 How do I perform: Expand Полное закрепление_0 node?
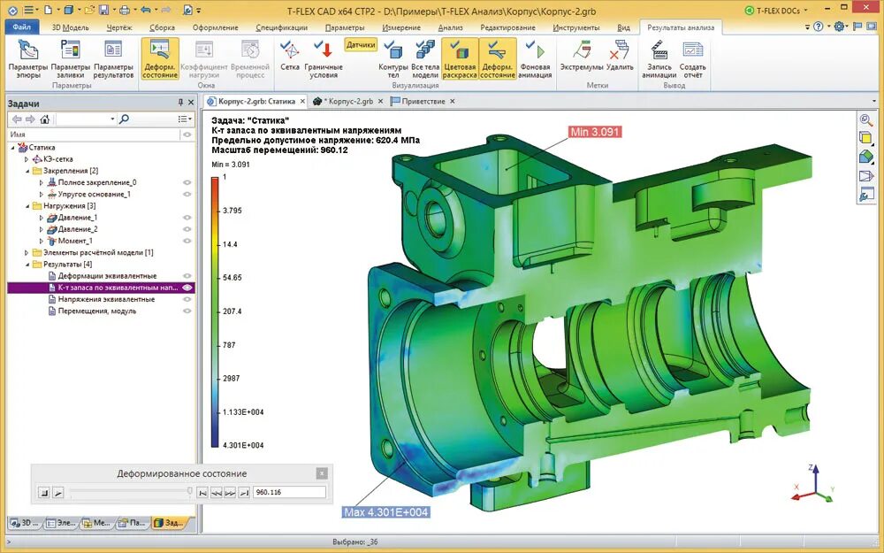click(x=42, y=183)
